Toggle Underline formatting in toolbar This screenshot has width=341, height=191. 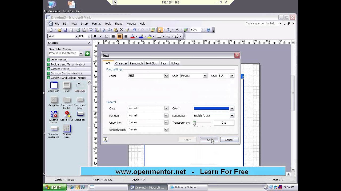[107, 36]
